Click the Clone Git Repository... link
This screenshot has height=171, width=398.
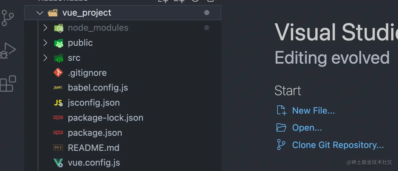338,145
